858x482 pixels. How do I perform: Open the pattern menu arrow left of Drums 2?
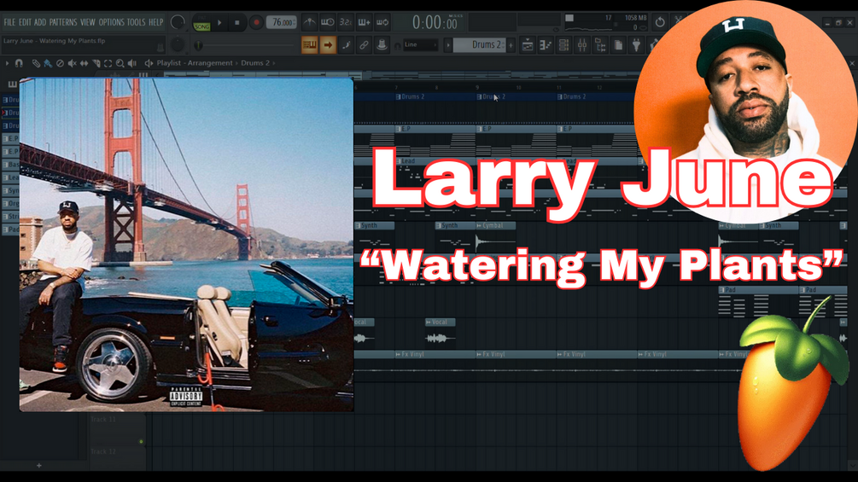click(x=448, y=45)
